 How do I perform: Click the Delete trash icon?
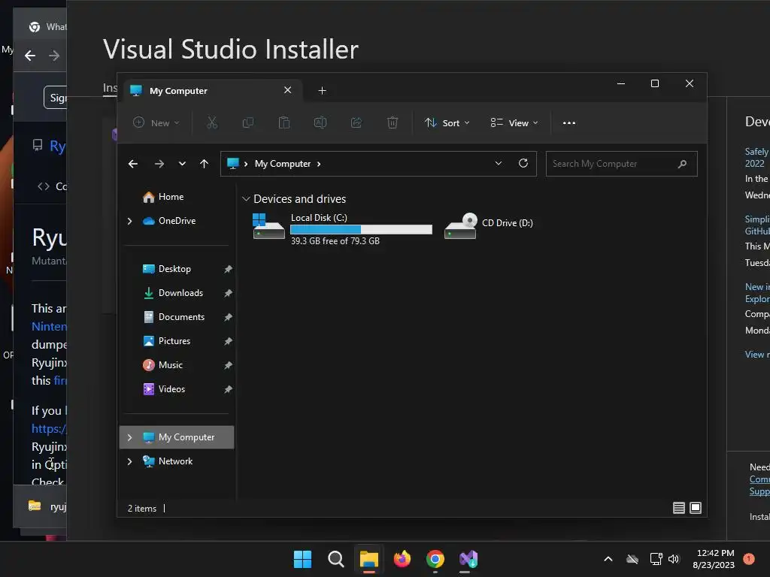pos(393,122)
